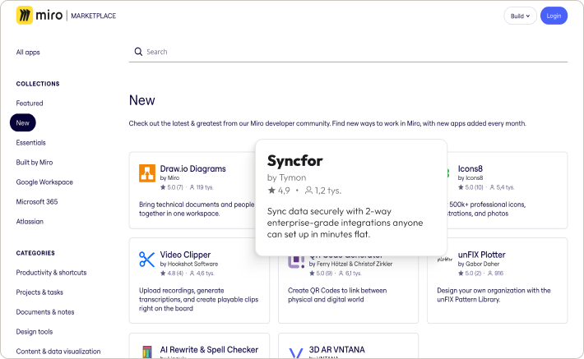Image resolution: width=584 pixels, height=359 pixels.
Task: Open the Design tools category
Action: 35,332
